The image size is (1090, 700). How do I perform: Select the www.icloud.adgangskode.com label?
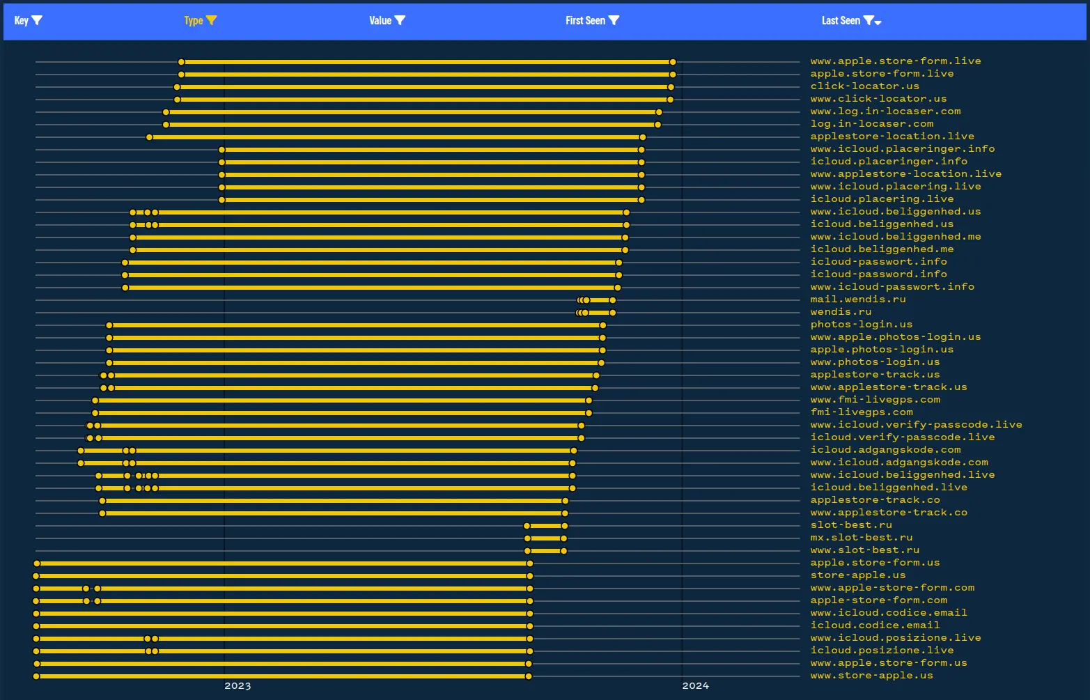899,462
